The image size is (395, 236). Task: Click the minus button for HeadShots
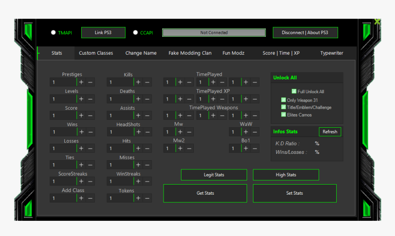147,132
